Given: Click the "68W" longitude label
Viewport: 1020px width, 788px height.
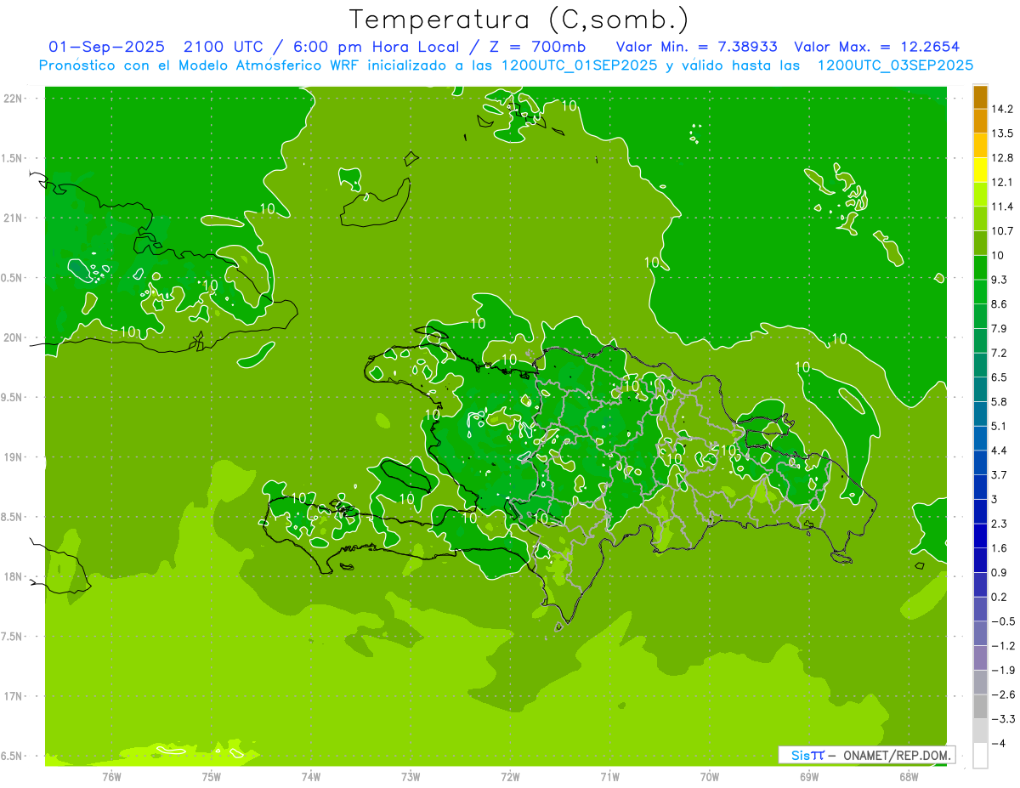Looking at the screenshot, I should (x=909, y=776).
